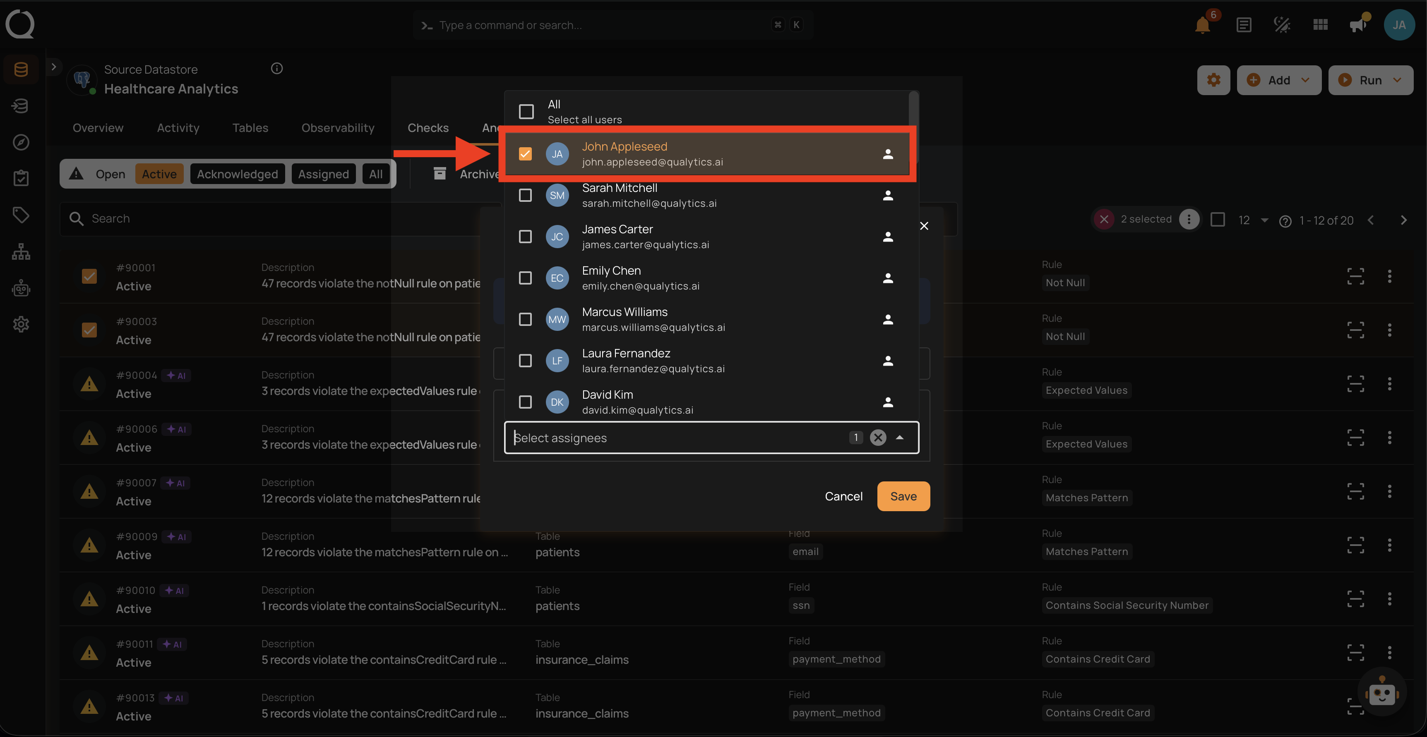Open the options menu for anomaly #90006
The image size is (1427, 737).
pyautogui.click(x=1389, y=438)
